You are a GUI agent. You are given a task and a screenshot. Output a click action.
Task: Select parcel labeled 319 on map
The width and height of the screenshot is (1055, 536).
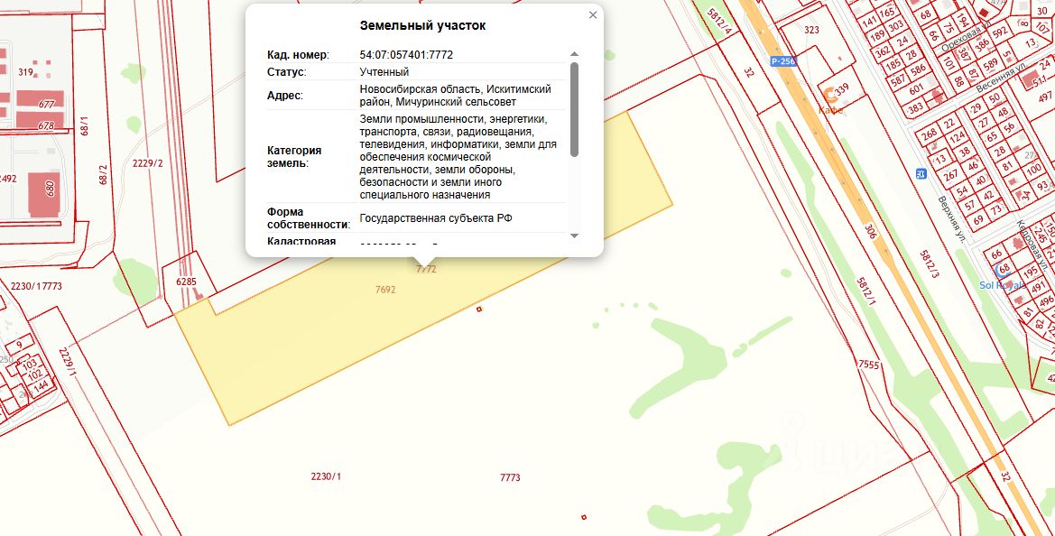click(25, 72)
